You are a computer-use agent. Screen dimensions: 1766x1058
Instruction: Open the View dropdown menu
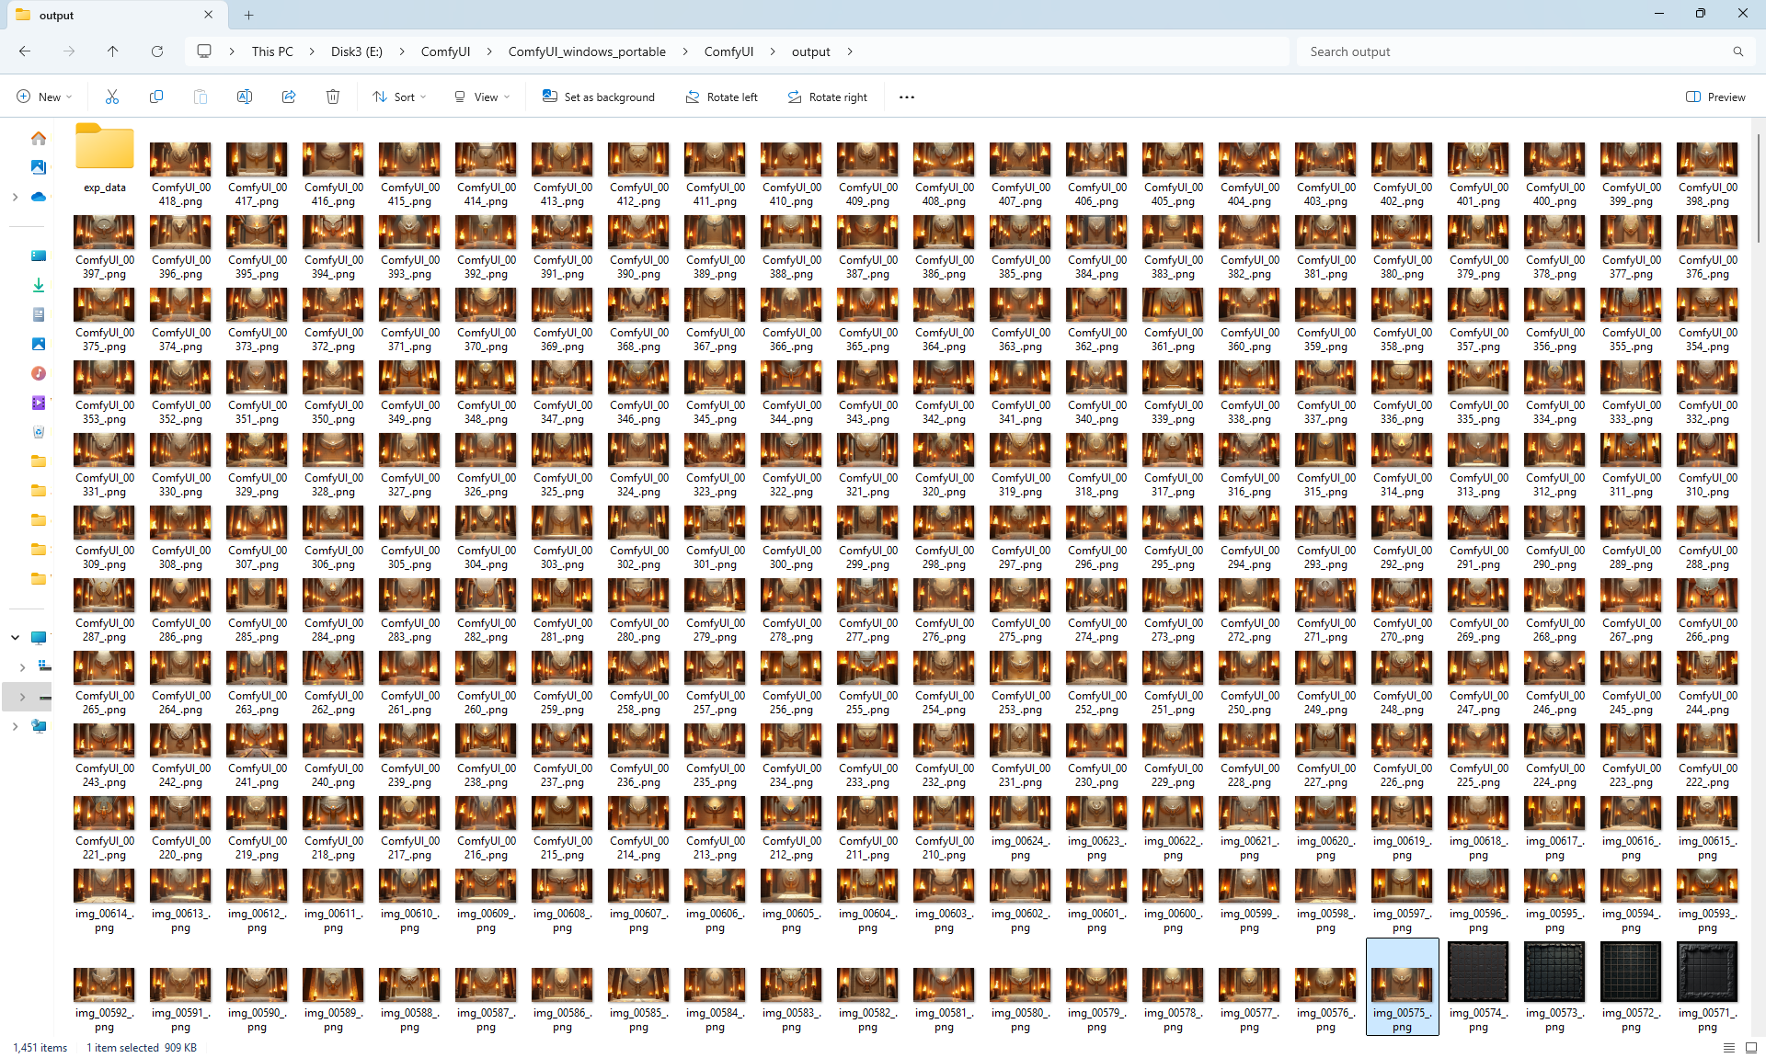click(482, 97)
